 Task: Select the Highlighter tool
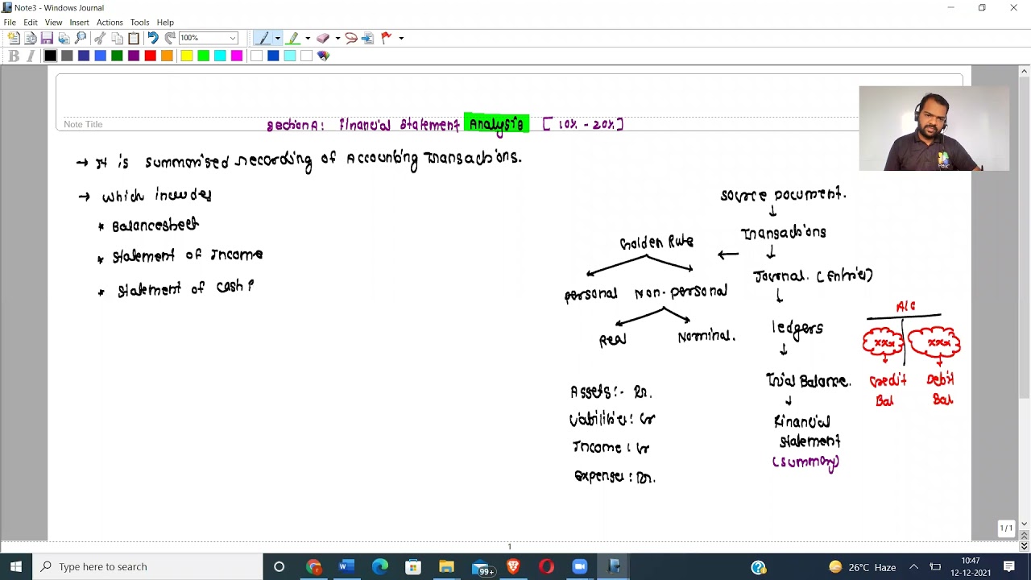(293, 38)
